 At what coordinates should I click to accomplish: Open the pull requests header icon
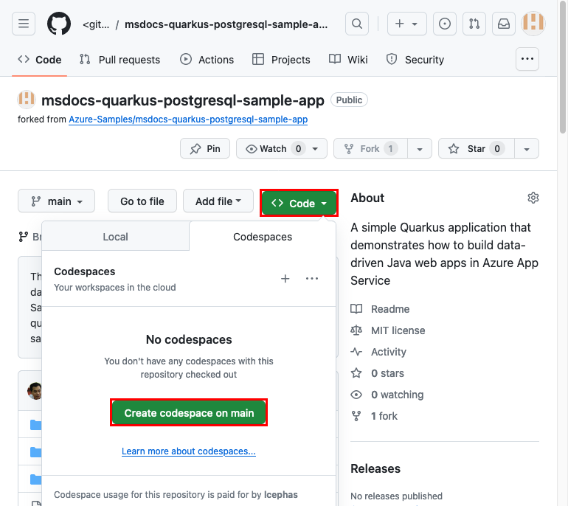pos(474,24)
